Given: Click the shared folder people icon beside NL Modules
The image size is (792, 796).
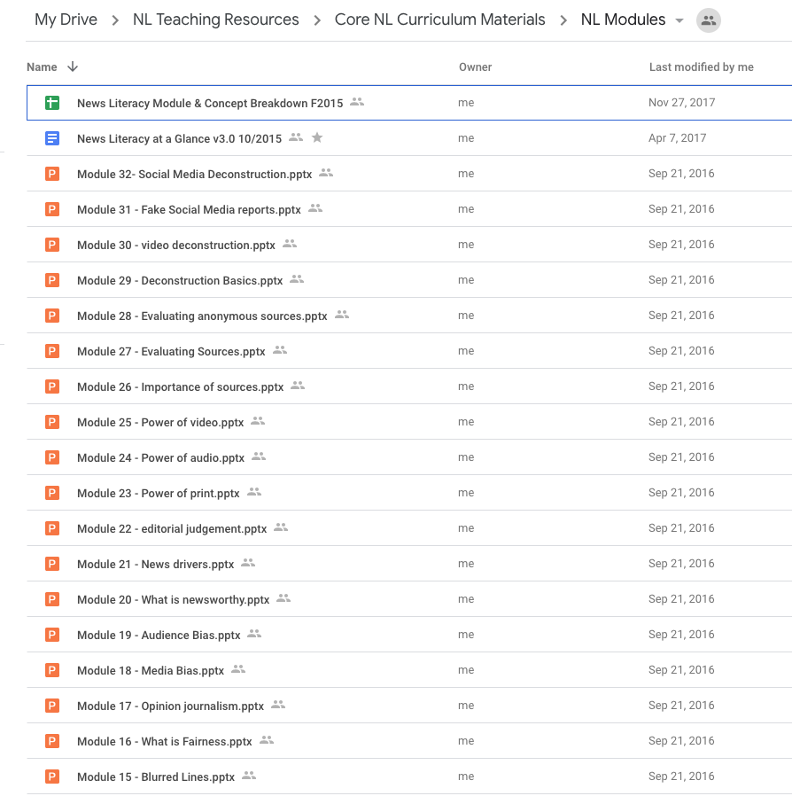Looking at the screenshot, I should [x=708, y=20].
